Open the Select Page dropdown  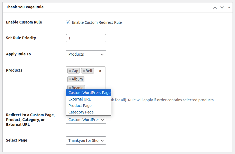(x=86, y=140)
